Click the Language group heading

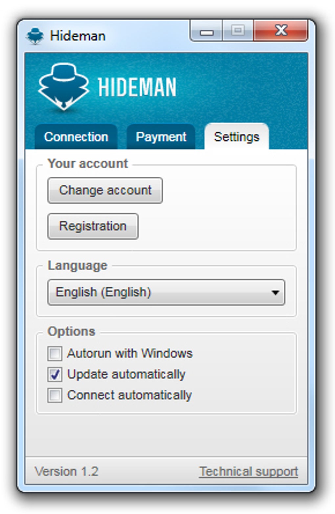tap(78, 266)
